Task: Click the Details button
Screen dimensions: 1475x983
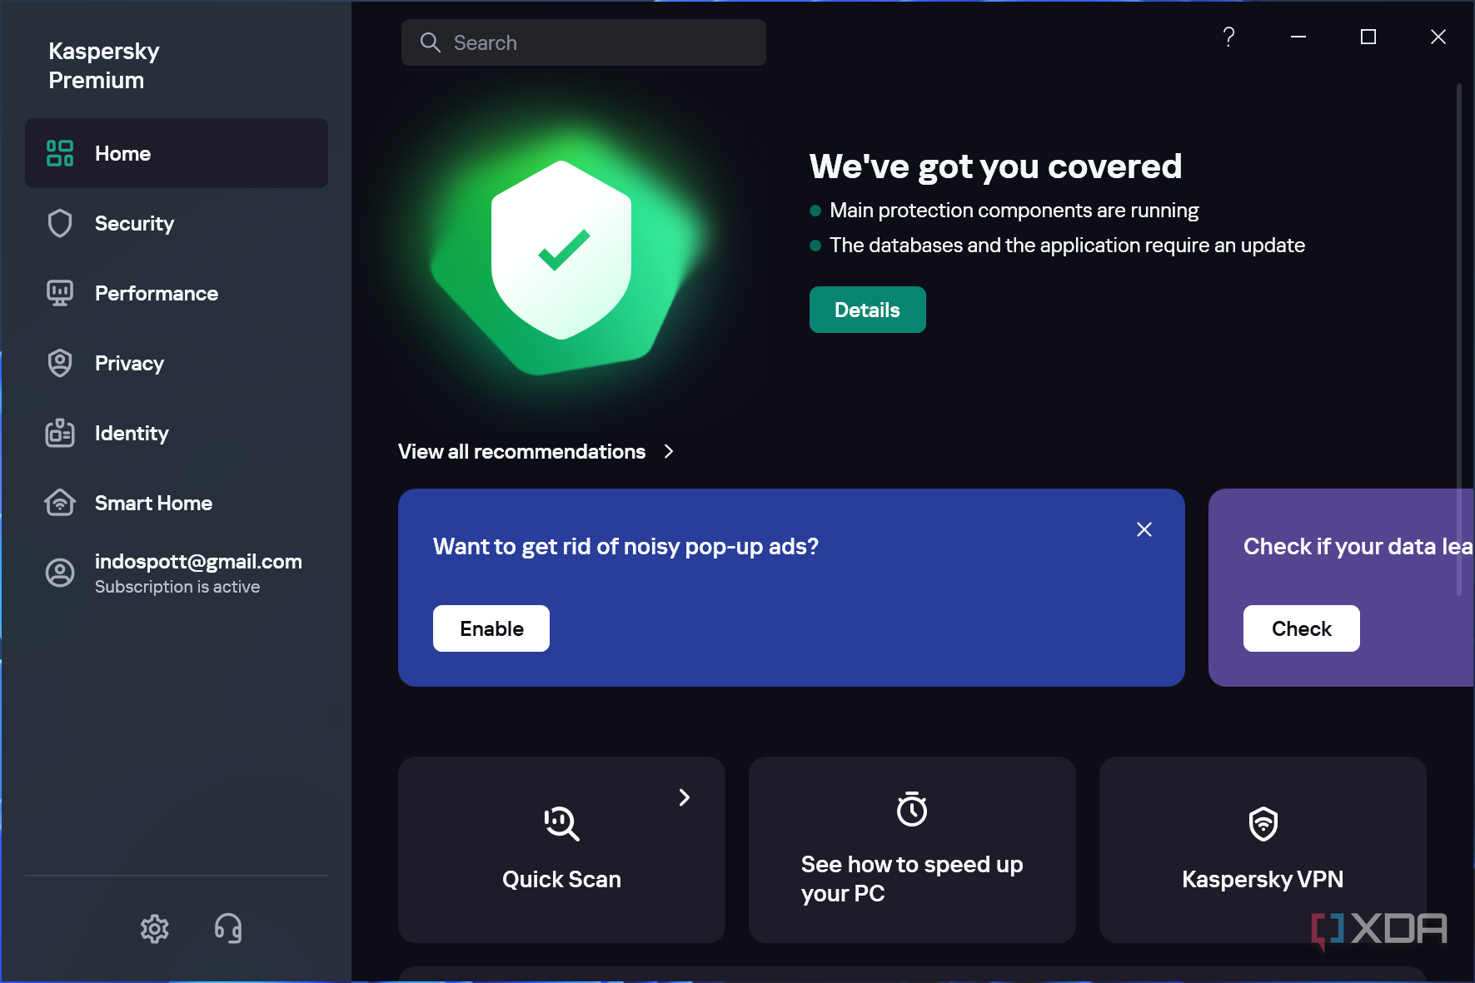Action: pos(868,310)
